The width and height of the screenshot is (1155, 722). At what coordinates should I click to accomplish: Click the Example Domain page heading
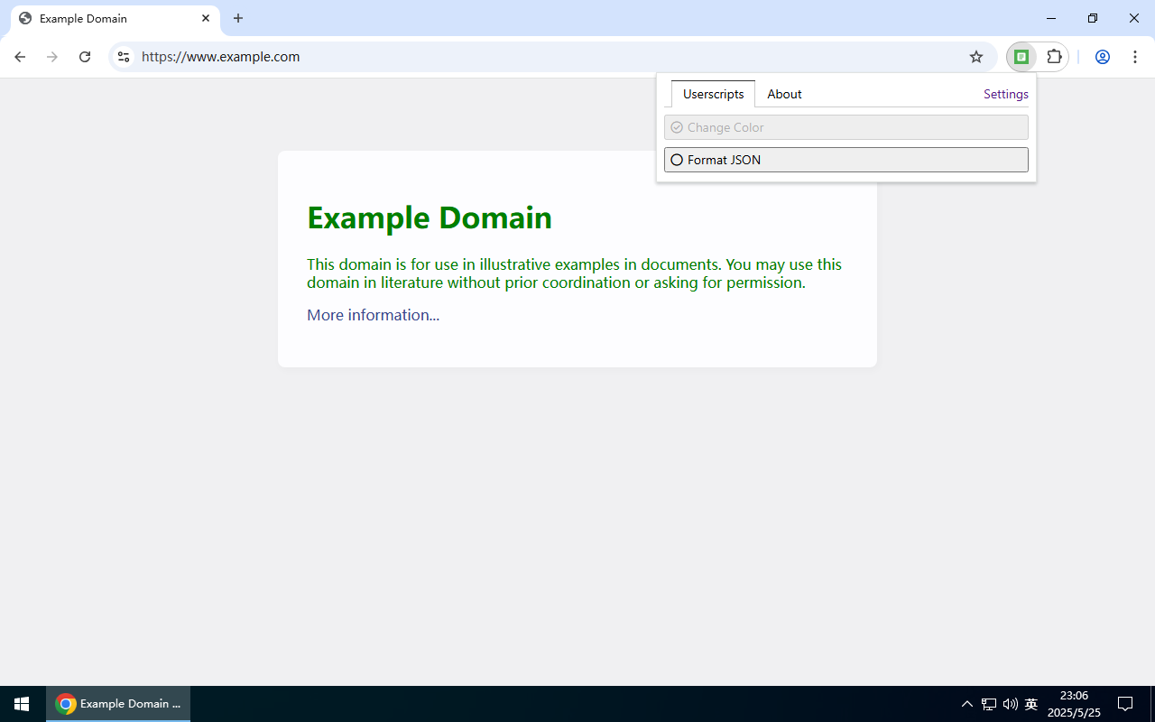click(430, 218)
